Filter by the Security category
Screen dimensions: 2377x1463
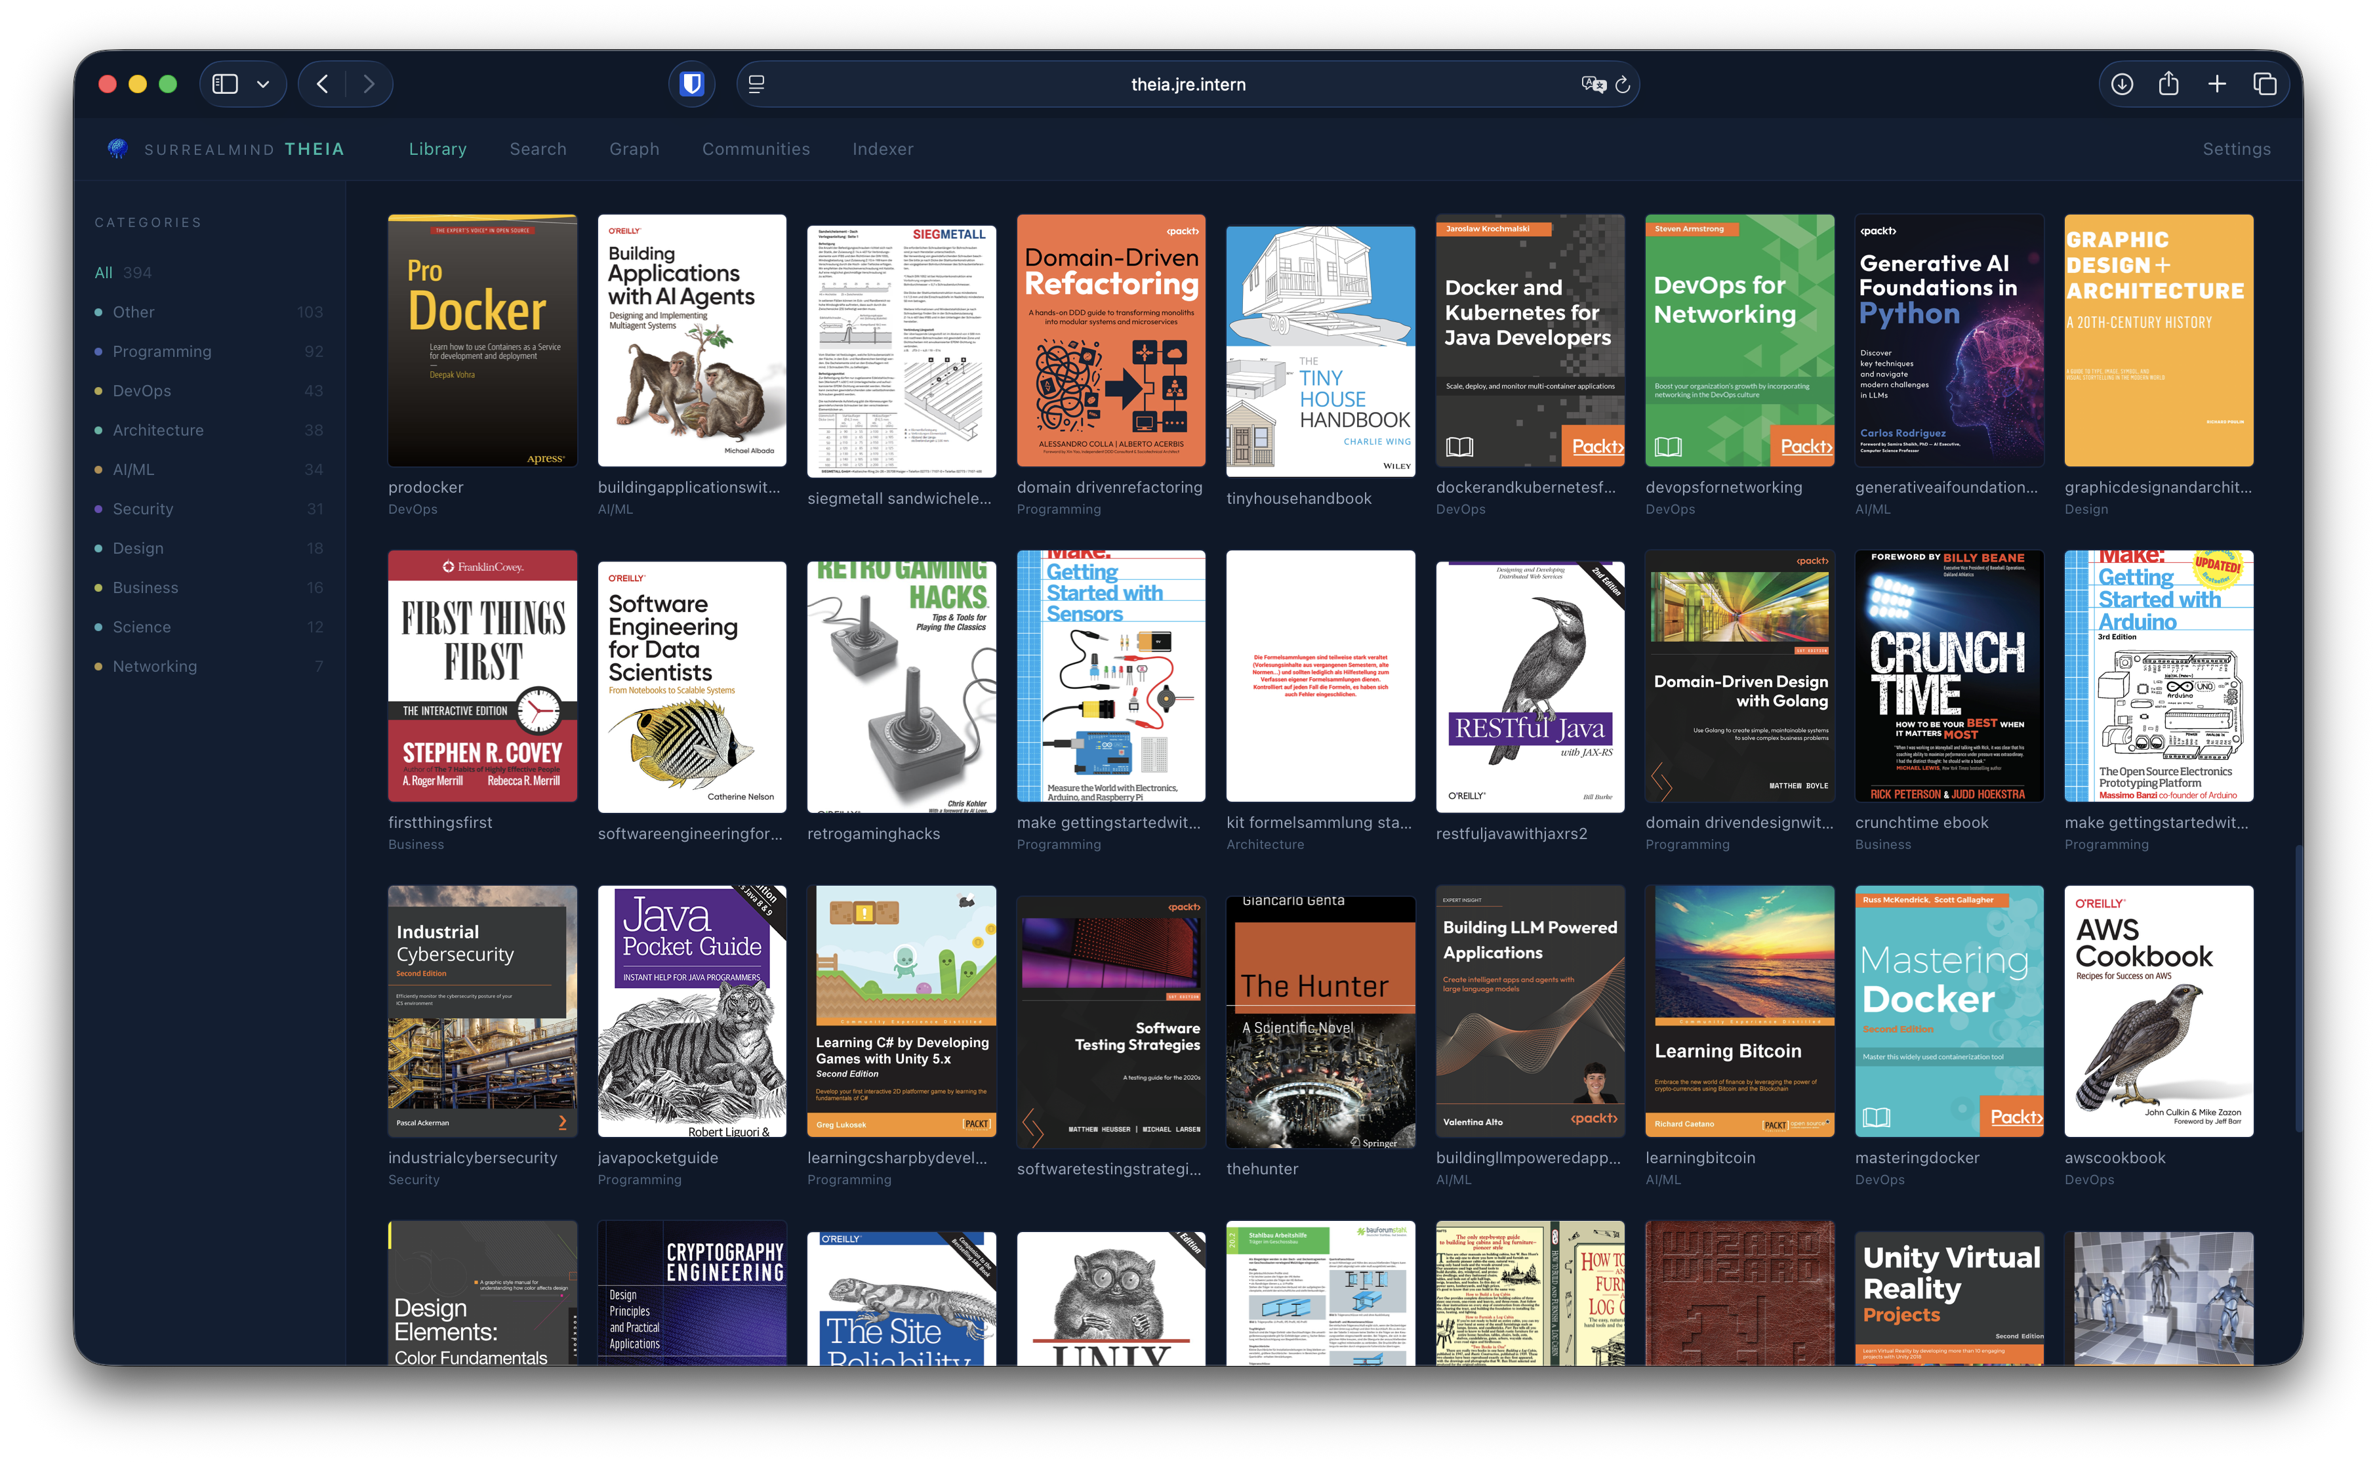pos(209,509)
